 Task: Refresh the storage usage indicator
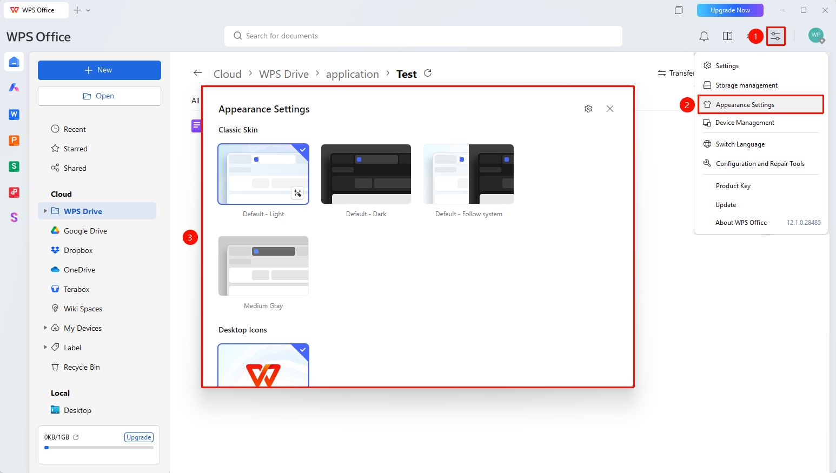click(x=76, y=437)
